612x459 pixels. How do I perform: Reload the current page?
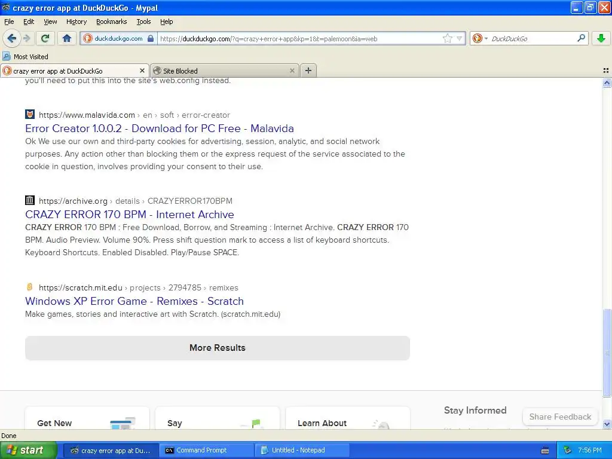(45, 38)
